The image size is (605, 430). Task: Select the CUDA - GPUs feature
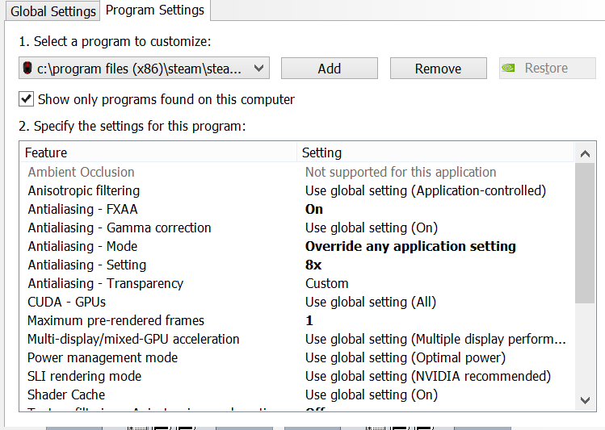click(66, 302)
